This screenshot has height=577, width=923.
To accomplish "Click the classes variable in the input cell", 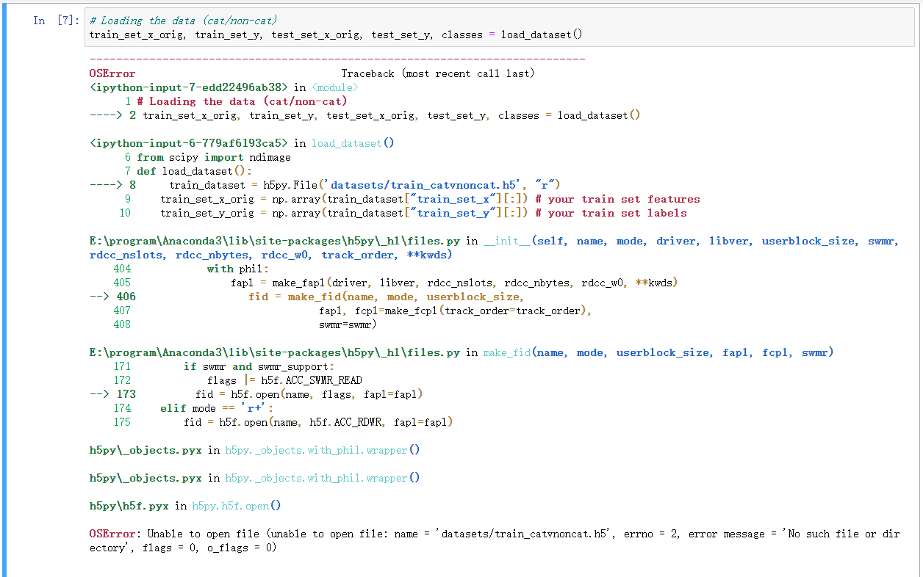I will click(x=461, y=34).
